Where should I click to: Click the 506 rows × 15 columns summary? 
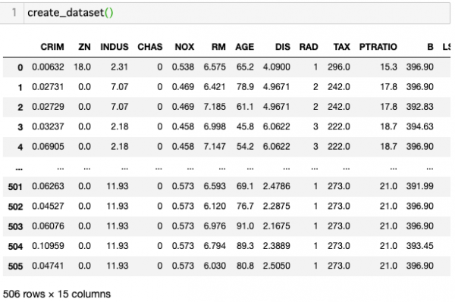click(57, 294)
